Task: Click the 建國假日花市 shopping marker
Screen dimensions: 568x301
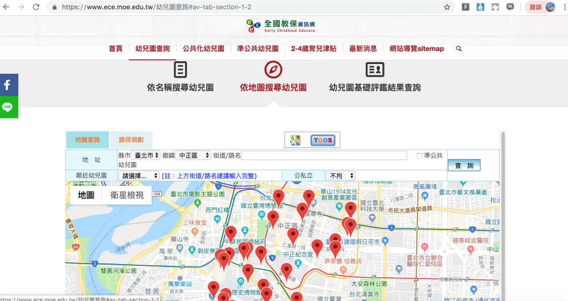Action: click(x=385, y=241)
